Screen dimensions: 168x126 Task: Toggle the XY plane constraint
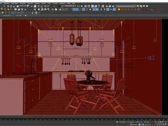(111, 9)
